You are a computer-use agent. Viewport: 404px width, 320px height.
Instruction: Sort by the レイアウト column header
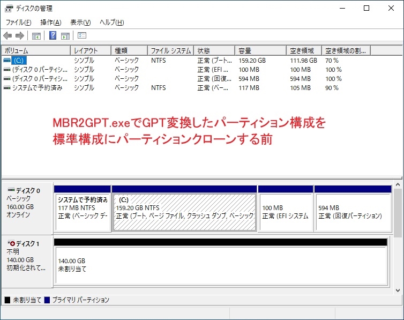91,50
